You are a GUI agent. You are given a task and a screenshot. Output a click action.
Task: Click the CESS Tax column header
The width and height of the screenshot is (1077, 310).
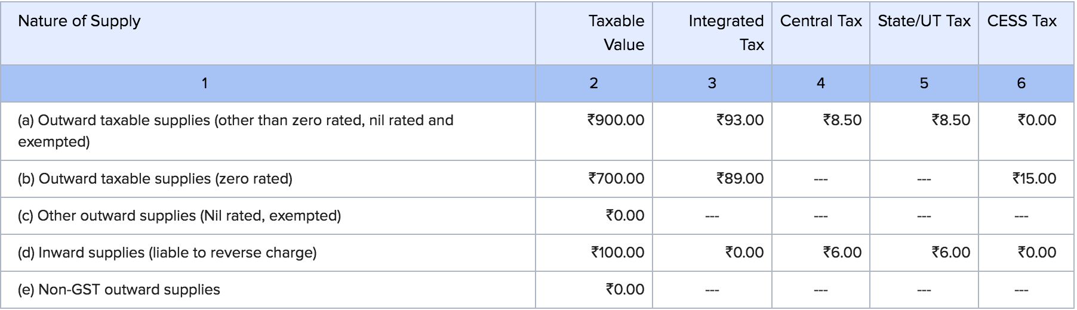point(1021,21)
